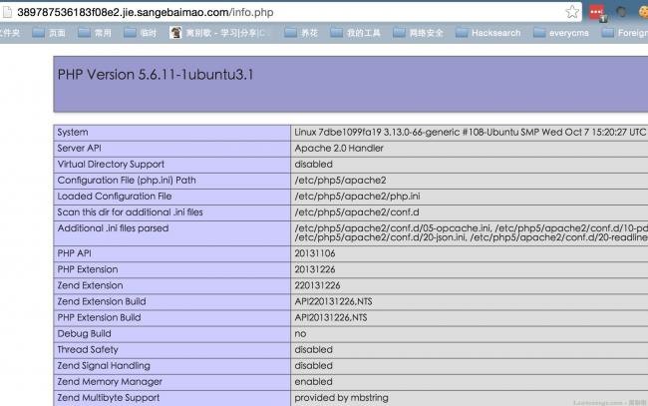Bookmark this page with the star icon
The width and height of the screenshot is (648, 406).
pos(572,12)
